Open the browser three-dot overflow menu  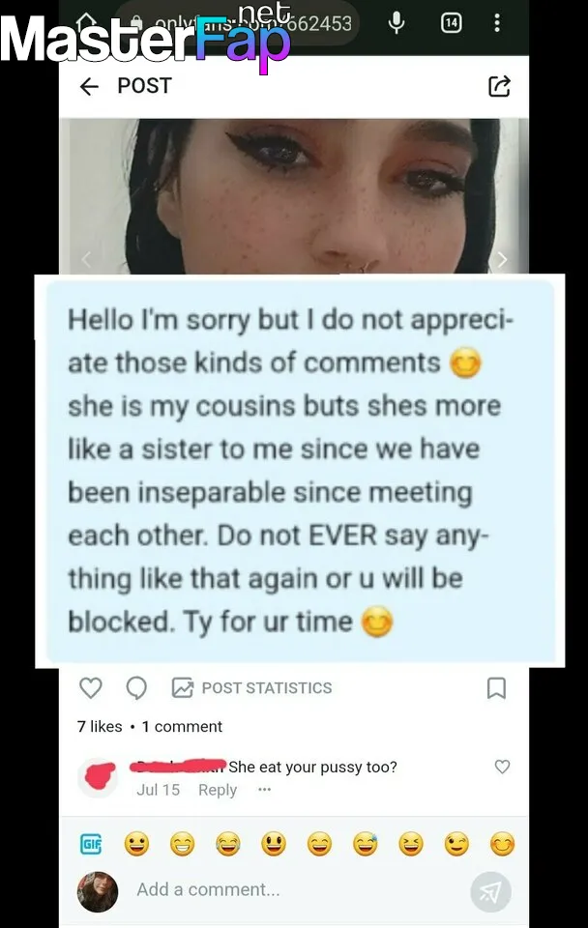497,22
